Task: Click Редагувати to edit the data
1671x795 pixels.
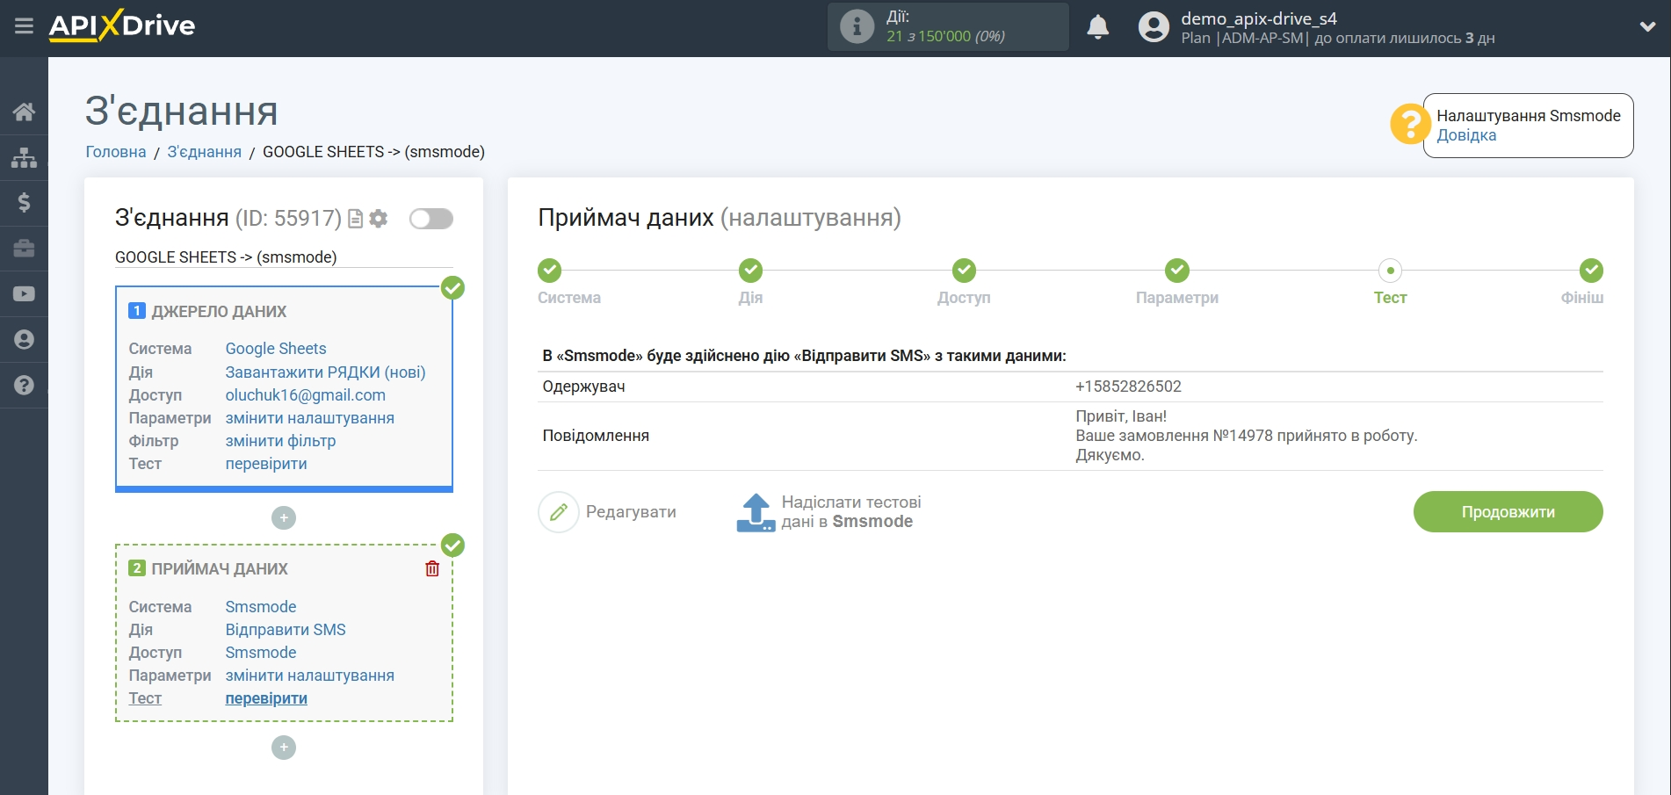Action: [x=608, y=512]
